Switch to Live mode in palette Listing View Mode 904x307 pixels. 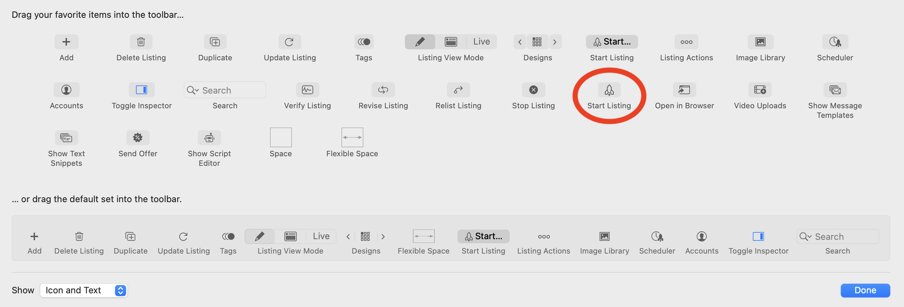click(482, 42)
